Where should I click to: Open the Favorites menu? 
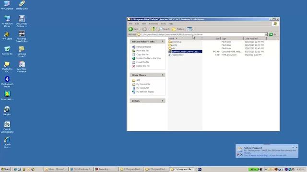pyautogui.click(x=153, y=23)
